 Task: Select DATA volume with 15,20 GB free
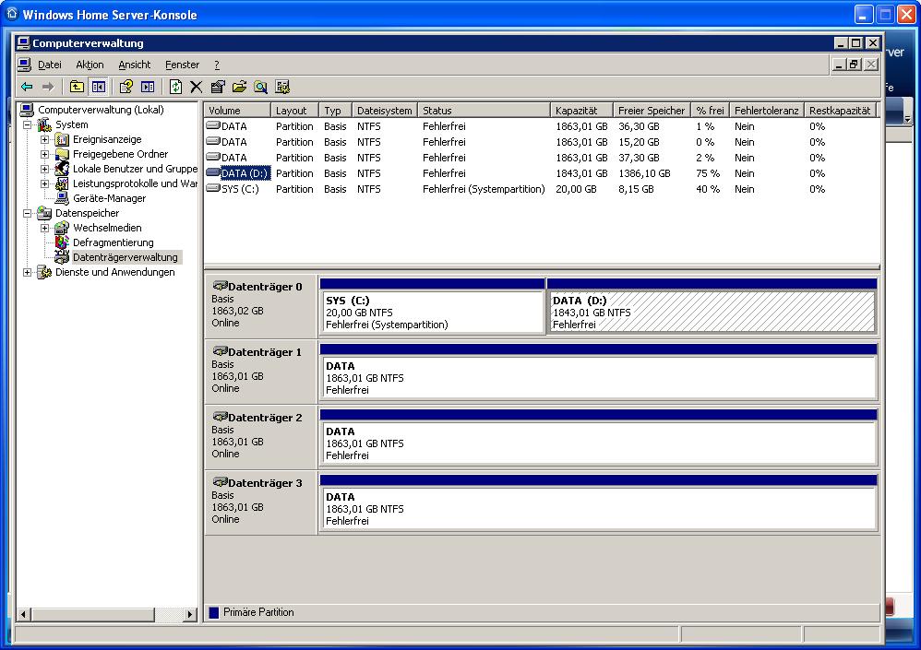pos(542,143)
